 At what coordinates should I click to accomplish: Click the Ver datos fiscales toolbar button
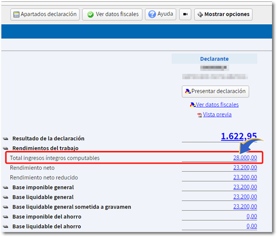tap(112, 14)
